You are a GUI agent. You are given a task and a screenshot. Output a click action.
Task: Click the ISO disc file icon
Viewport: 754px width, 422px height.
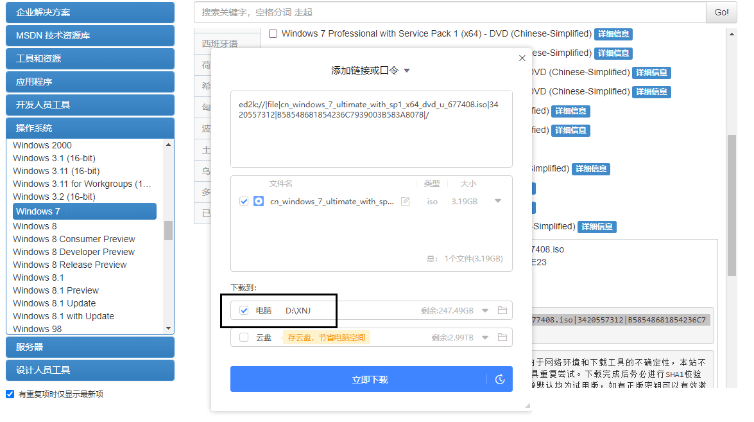coord(259,201)
